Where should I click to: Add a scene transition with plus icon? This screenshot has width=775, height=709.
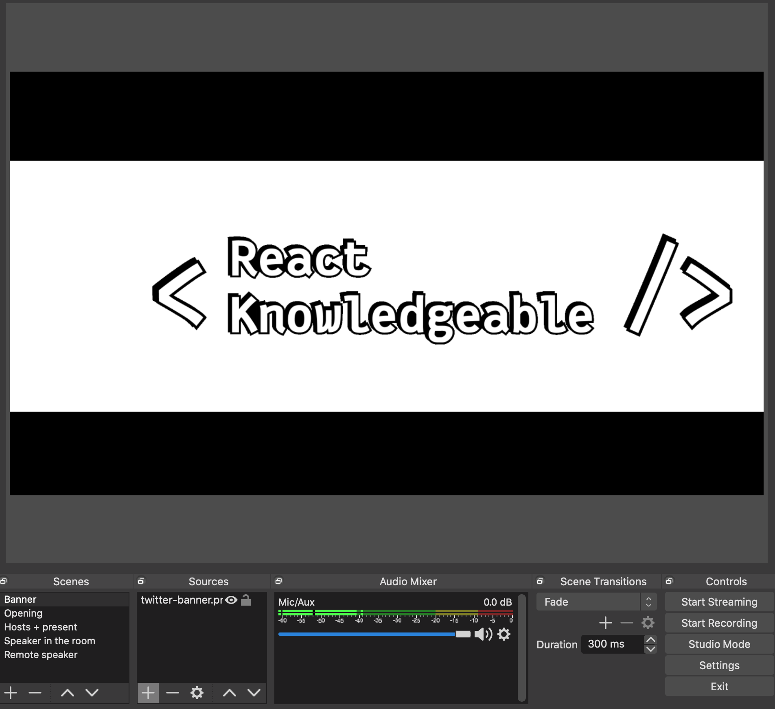[x=606, y=623]
